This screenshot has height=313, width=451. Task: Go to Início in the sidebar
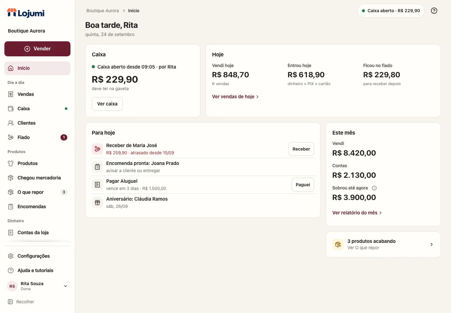[x=37, y=68]
